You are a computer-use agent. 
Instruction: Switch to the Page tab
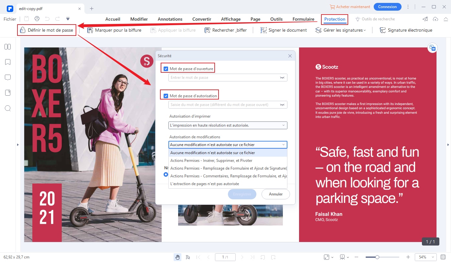(x=255, y=19)
